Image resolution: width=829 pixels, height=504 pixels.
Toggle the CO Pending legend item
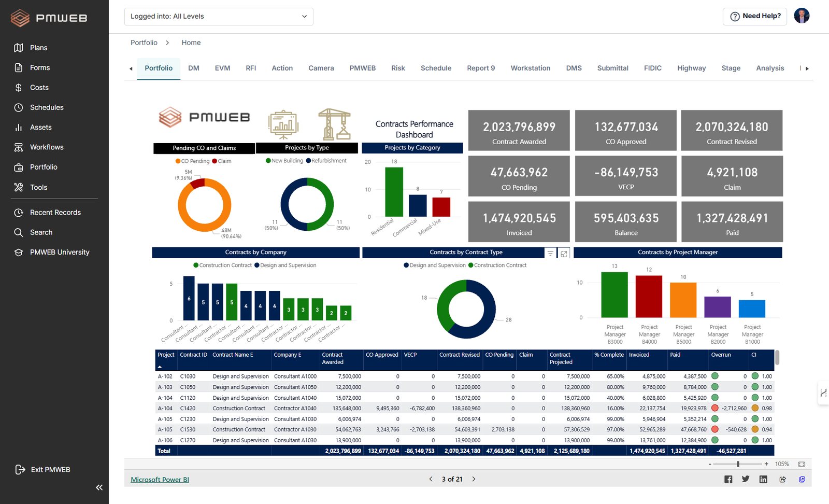(193, 161)
